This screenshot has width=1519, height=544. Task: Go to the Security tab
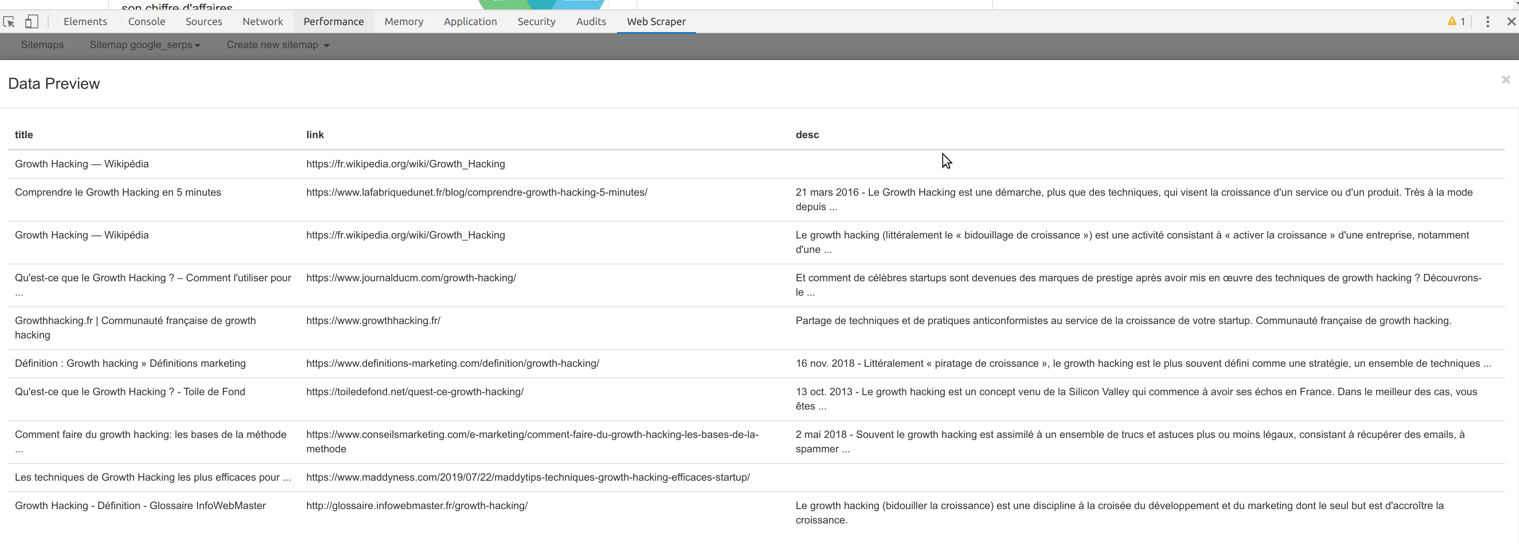[x=536, y=22]
